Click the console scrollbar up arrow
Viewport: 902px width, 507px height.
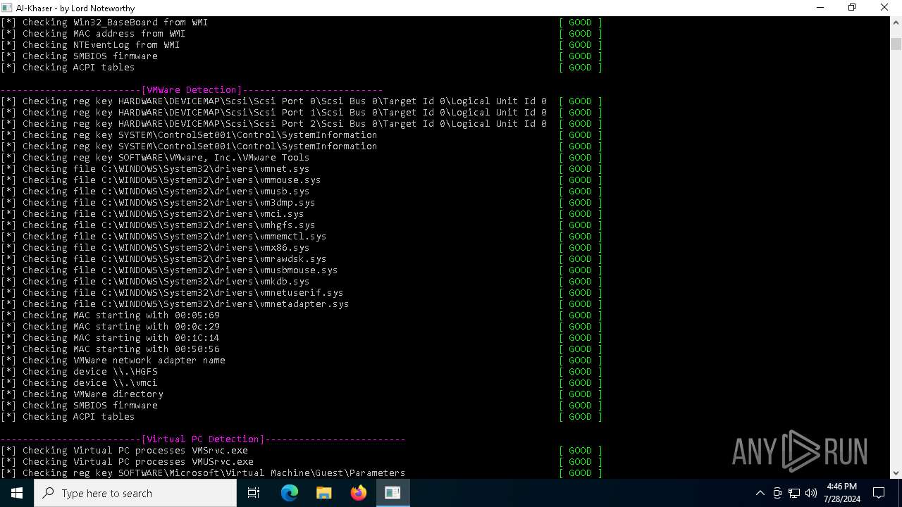click(x=896, y=23)
